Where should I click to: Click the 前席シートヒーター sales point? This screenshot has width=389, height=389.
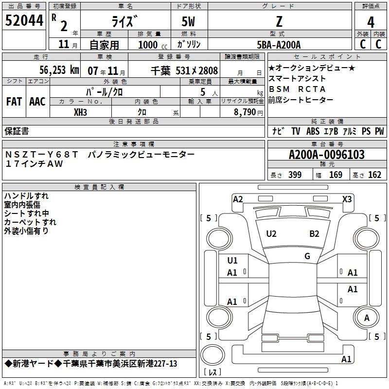click(x=301, y=100)
